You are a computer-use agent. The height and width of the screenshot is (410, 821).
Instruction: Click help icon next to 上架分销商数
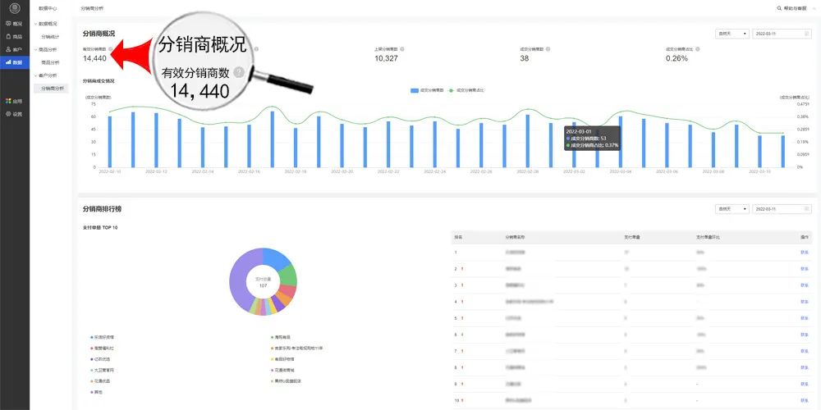tap(402, 49)
